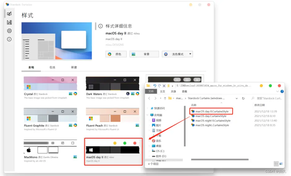Open the style editor icon in sidebar
291x176 pixels.
tap(9, 22)
